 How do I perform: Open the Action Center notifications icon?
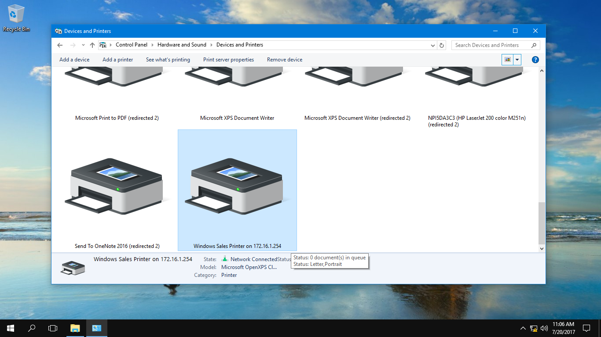586,328
